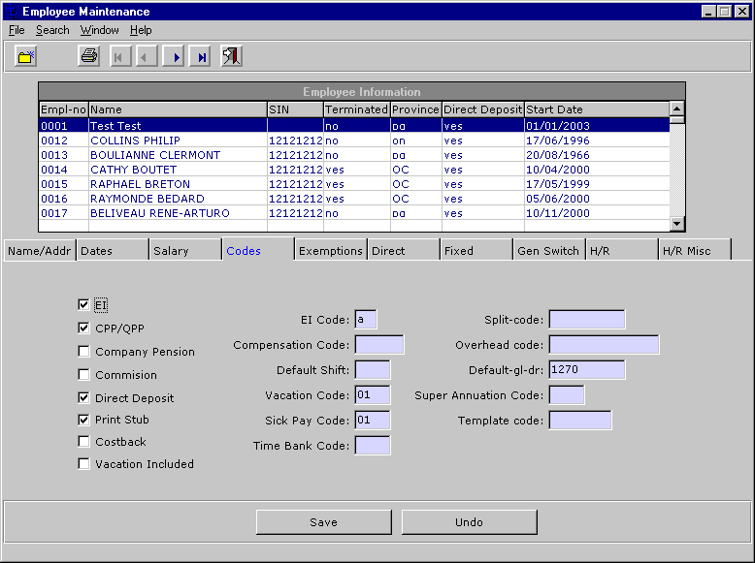Enable the Company Pension checkbox
755x563 pixels.
click(x=83, y=352)
